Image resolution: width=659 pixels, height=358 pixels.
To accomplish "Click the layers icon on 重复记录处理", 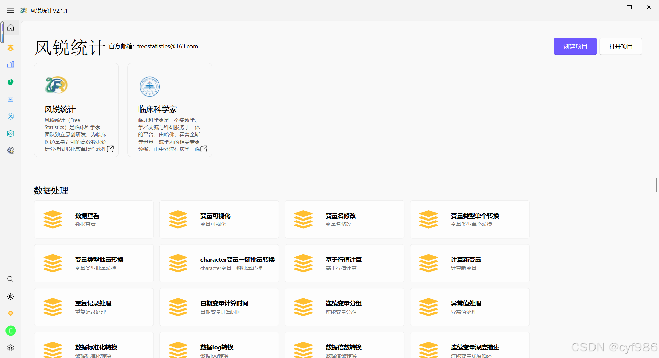I will tap(53, 307).
